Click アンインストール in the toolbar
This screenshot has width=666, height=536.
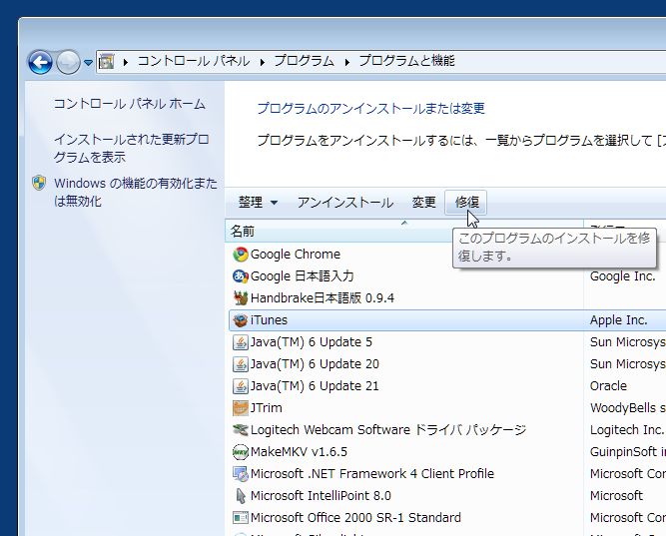tap(345, 203)
